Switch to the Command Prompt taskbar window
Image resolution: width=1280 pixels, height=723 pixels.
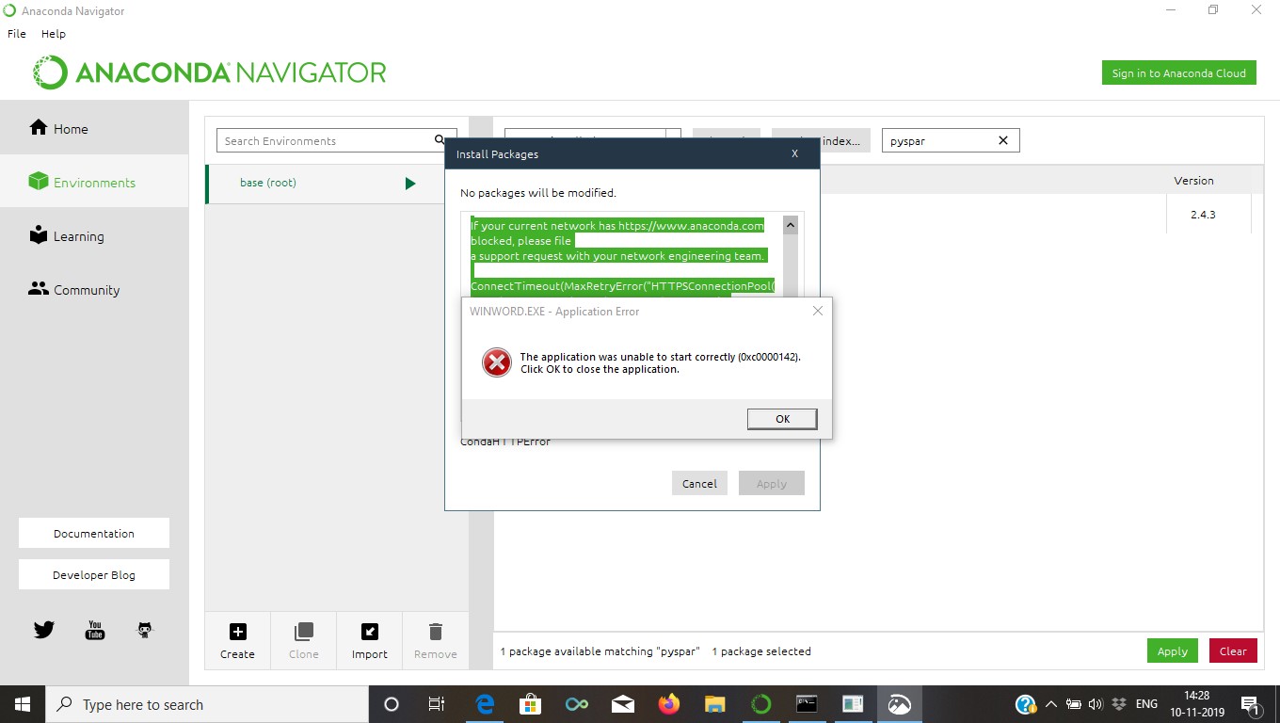[807, 704]
